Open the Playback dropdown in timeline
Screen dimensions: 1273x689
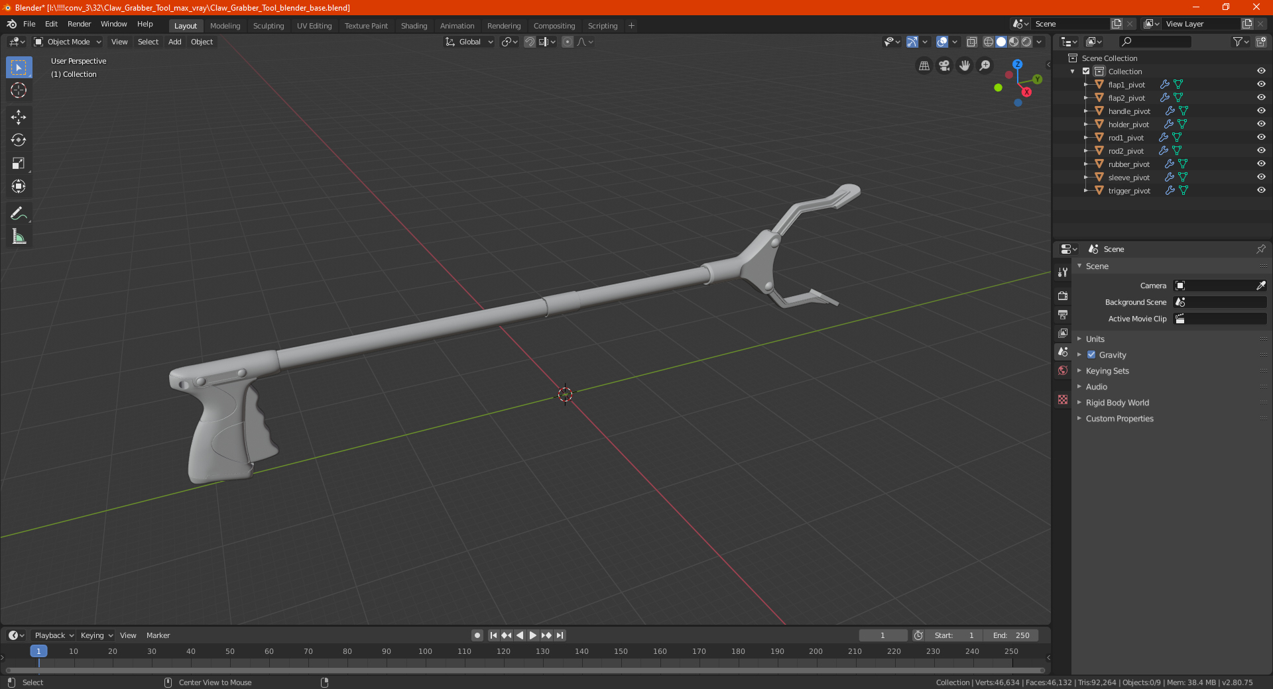point(54,635)
